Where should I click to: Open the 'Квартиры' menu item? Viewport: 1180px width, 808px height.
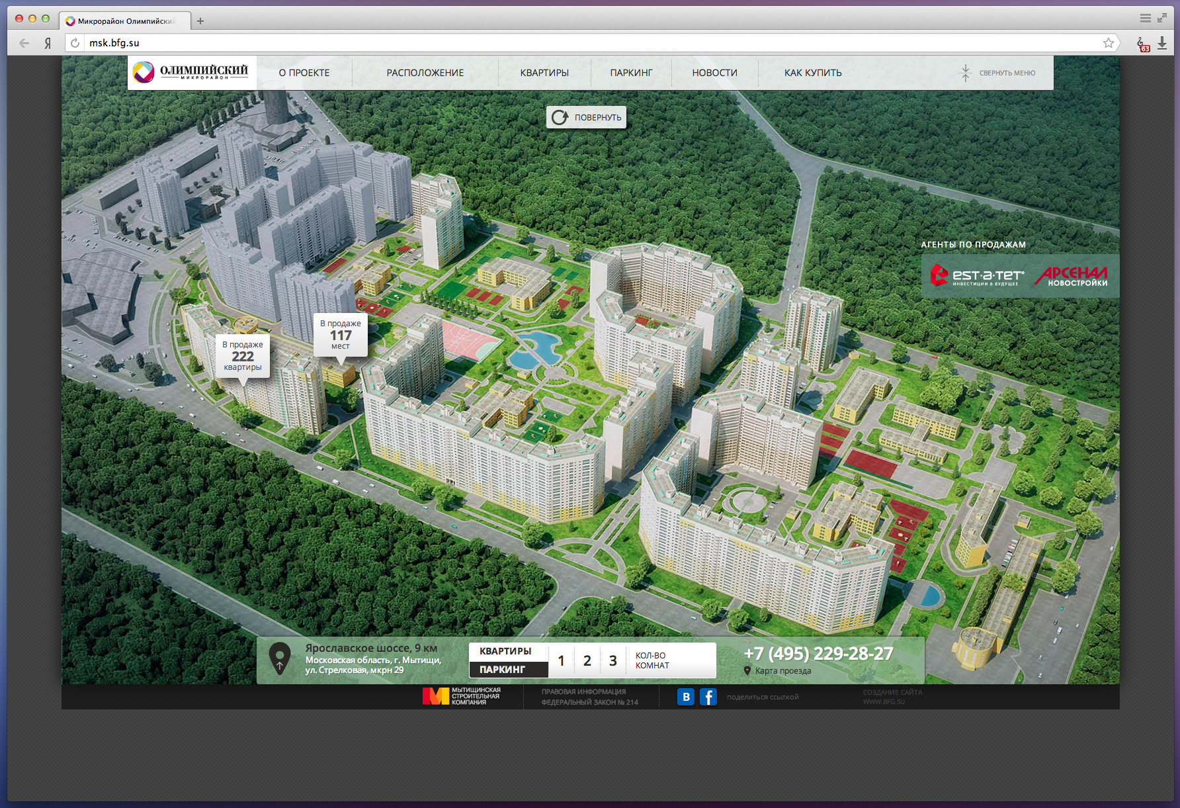pyautogui.click(x=544, y=73)
